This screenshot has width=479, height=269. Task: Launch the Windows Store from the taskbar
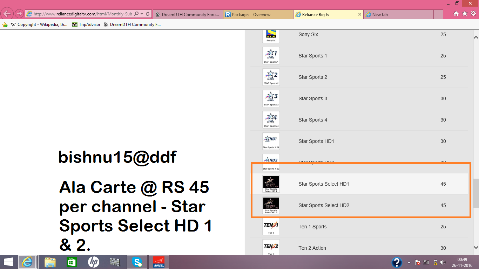(72, 262)
